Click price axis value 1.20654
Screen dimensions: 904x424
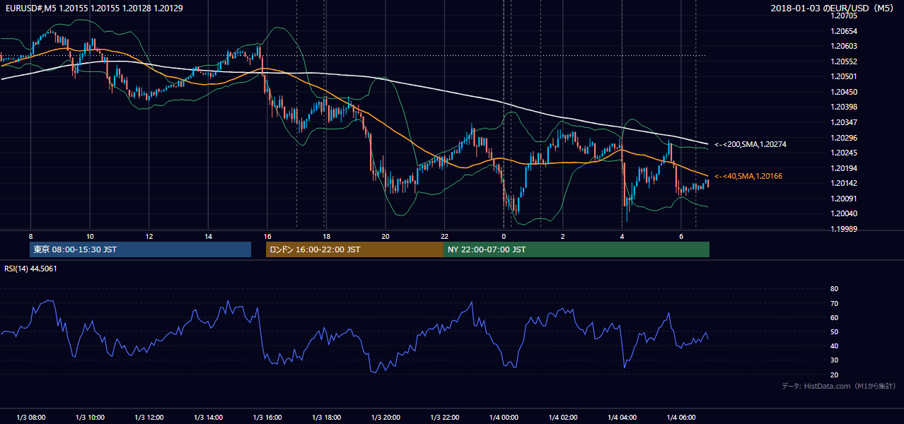pos(845,31)
